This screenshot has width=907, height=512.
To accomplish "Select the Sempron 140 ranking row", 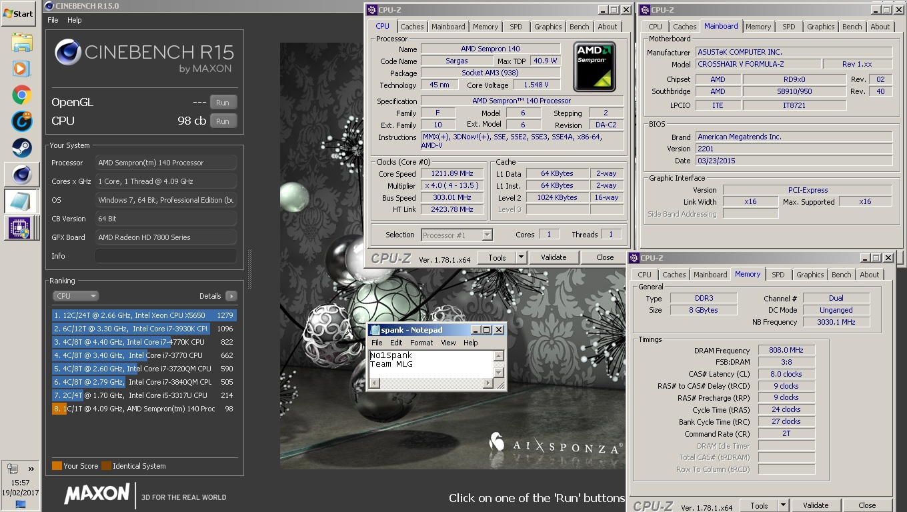I will [x=144, y=409].
